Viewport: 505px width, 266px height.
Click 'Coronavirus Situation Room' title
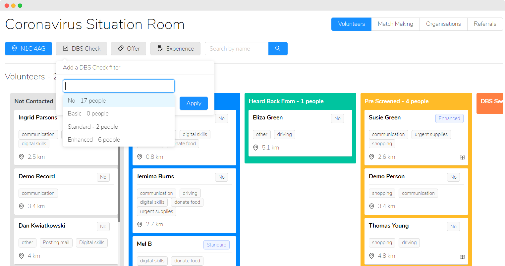(95, 24)
